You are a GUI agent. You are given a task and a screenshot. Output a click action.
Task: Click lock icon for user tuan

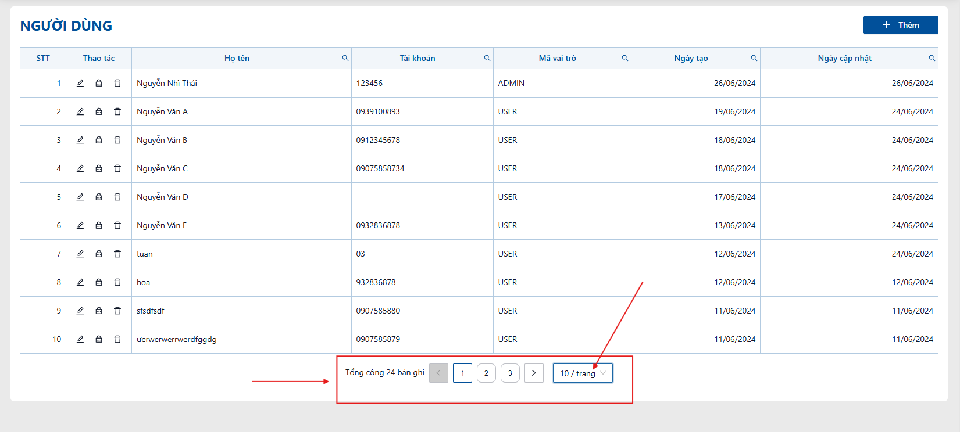pos(99,254)
